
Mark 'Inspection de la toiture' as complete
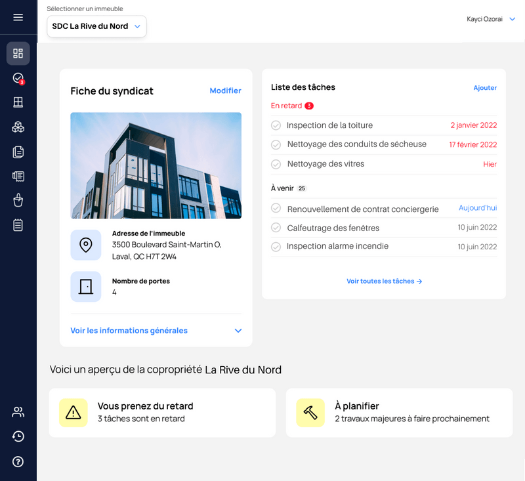pyautogui.click(x=276, y=125)
